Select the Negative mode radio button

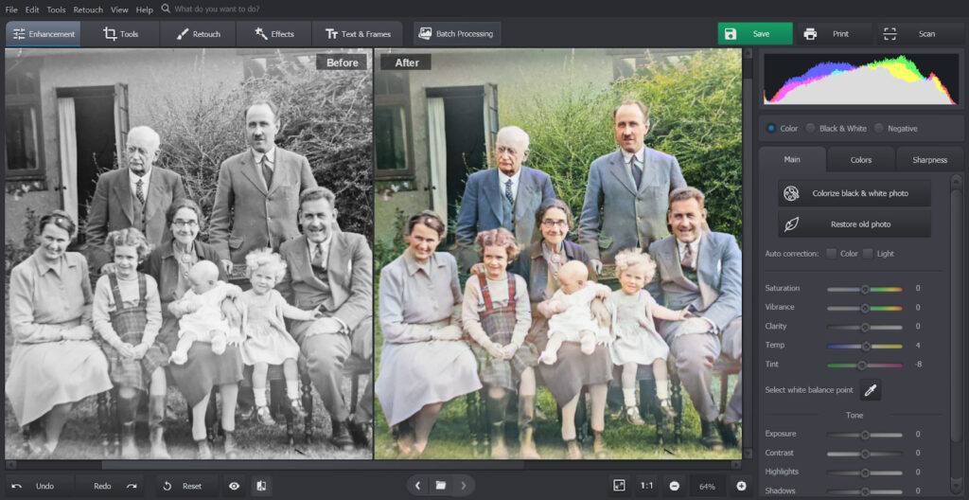879,129
